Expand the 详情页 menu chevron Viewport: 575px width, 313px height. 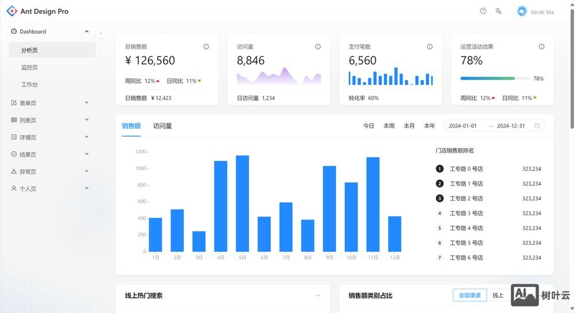[87, 136]
